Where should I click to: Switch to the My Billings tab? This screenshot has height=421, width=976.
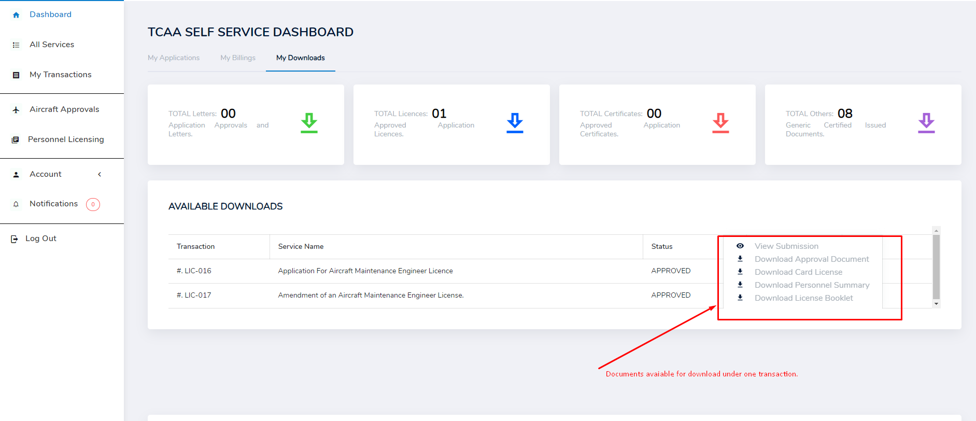pyautogui.click(x=238, y=58)
